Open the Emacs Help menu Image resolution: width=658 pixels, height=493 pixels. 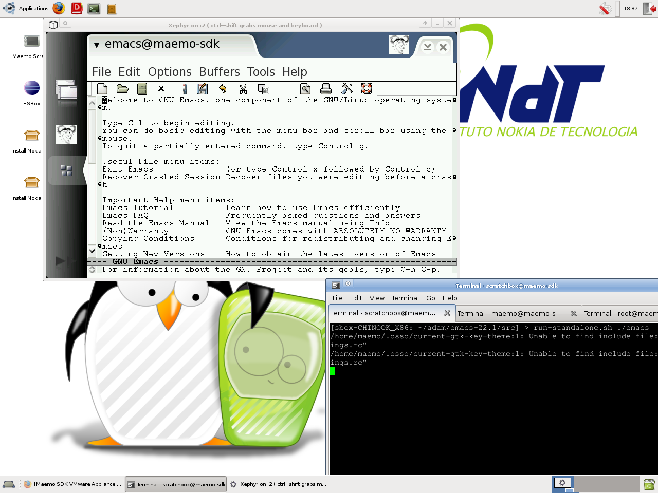295,72
